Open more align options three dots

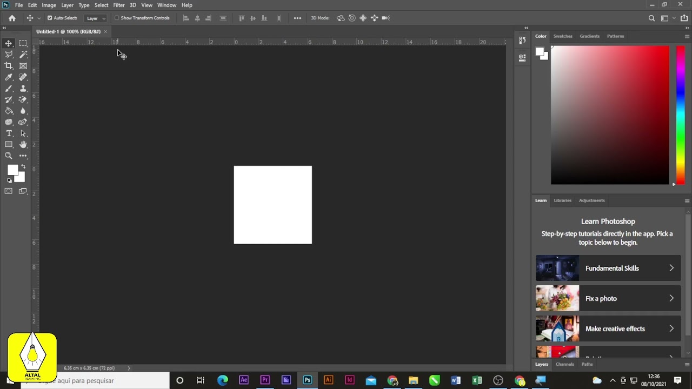(297, 18)
